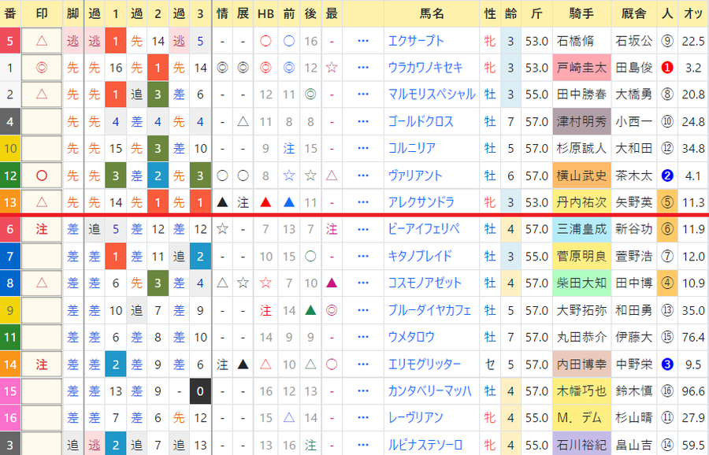Select the jockey cell 戸崎圭太
709x455 pixels.
581,68
